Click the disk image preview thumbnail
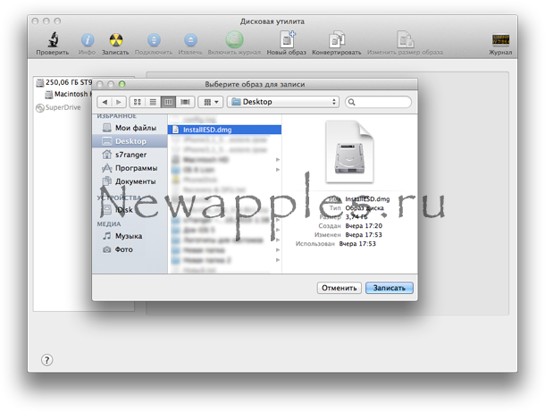The image size is (545, 412). click(x=349, y=152)
